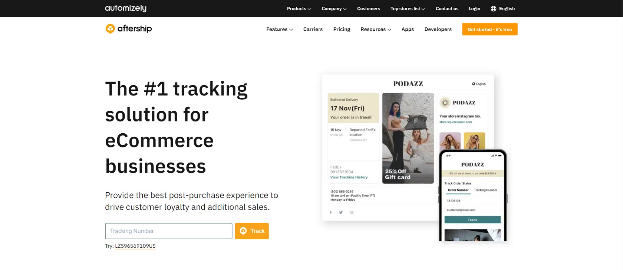This screenshot has height=270, width=623.
Task: Try sample tracking number LZ596569109US
Action: (135, 246)
